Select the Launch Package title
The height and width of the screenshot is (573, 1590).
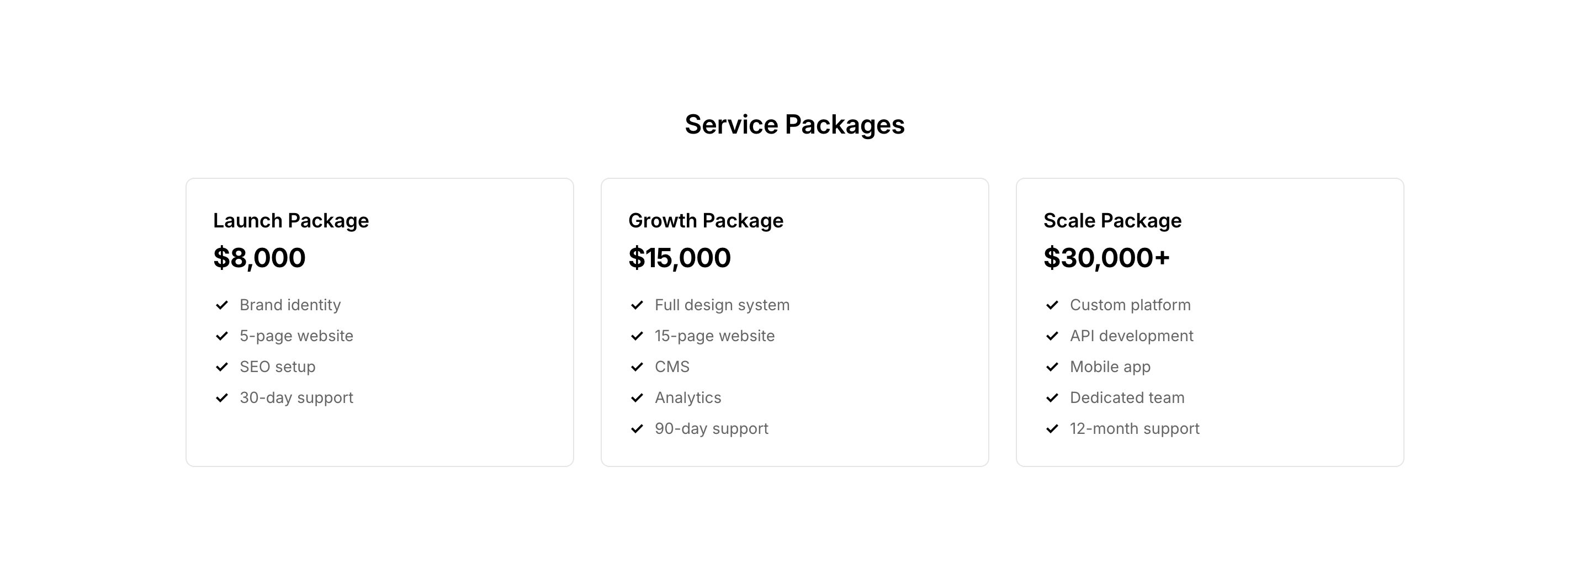click(x=291, y=220)
